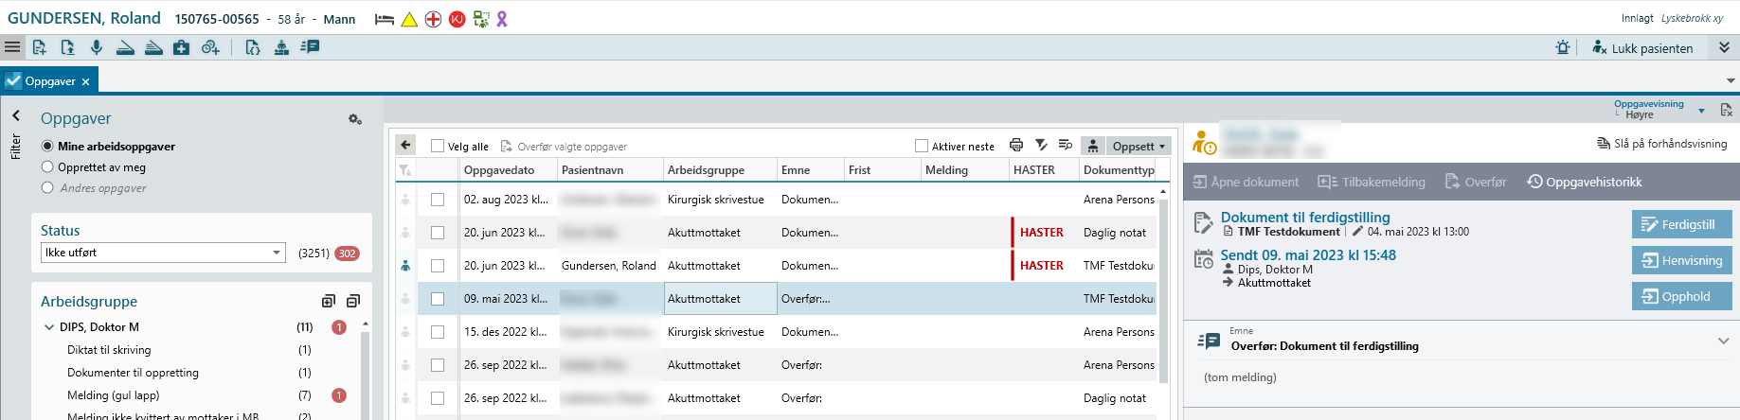The width and height of the screenshot is (1740, 420).
Task: Expand the double-chevron beside Lukk pasienten
Action: [1724, 47]
